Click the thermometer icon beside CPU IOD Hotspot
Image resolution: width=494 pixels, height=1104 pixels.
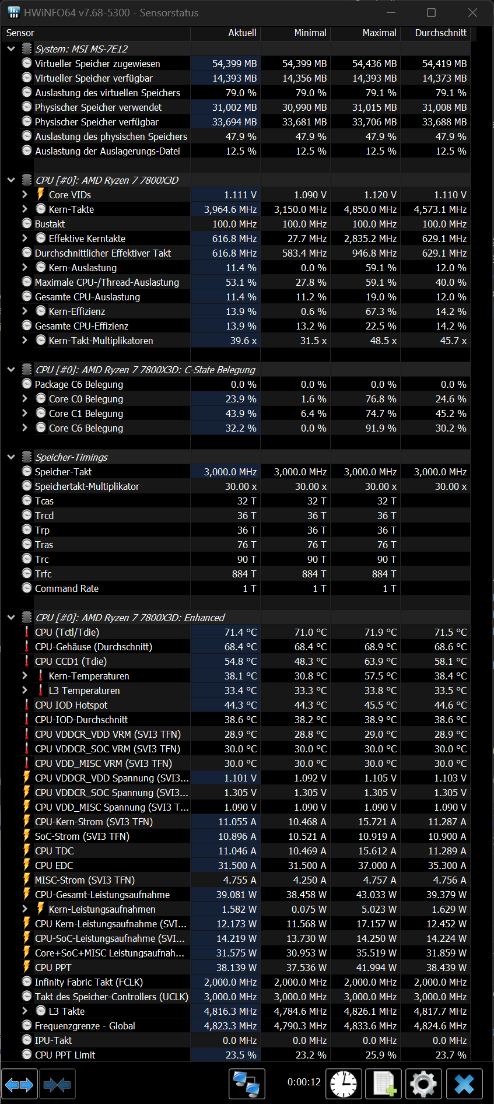point(26,705)
